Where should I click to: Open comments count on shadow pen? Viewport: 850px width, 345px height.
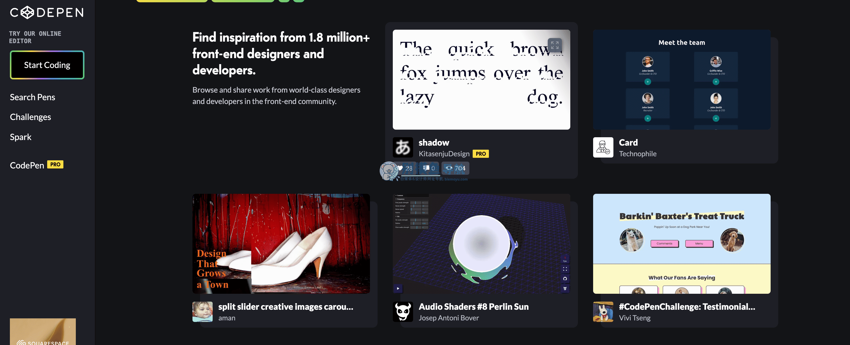click(x=429, y=168)
